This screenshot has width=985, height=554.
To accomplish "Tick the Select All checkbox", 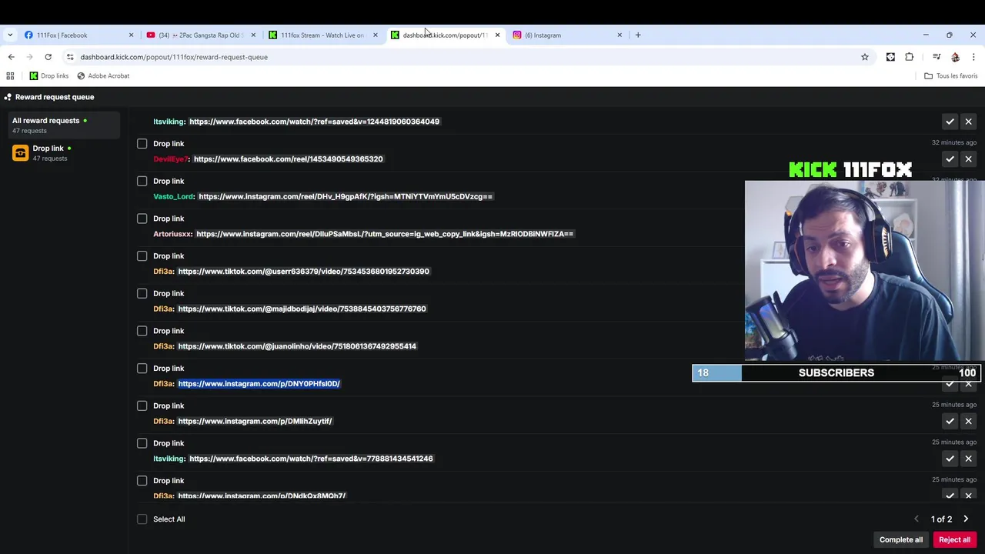I will pos(142,519).
